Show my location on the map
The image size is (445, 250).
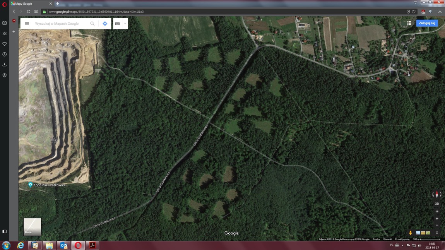pyautogui.click(x=437, y=211)
